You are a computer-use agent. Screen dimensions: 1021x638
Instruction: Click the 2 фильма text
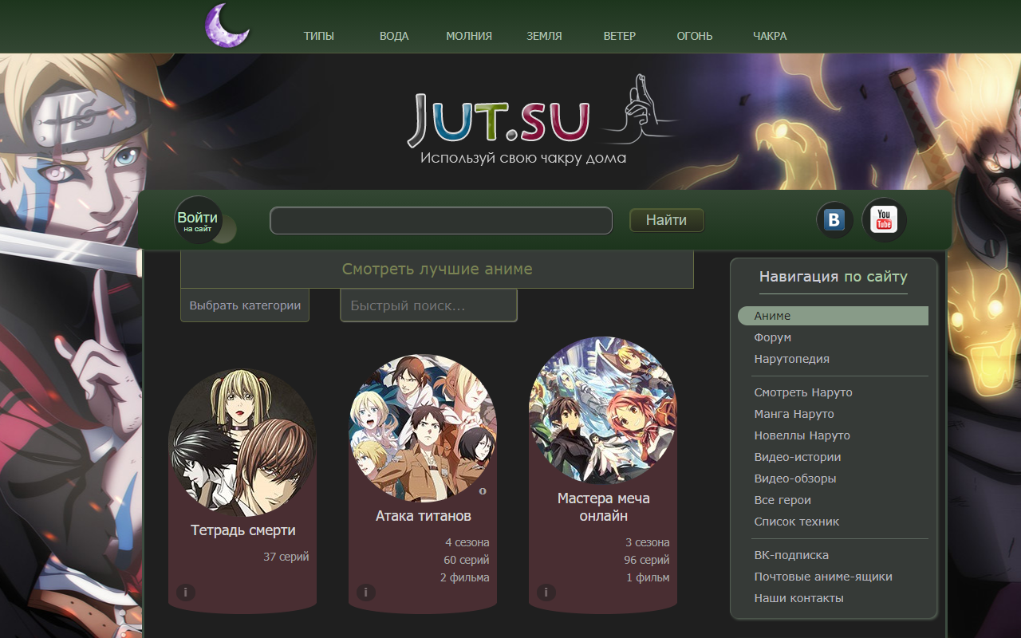point(465,577)
